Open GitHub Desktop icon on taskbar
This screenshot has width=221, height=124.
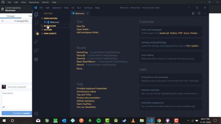(x=167, y=121)
